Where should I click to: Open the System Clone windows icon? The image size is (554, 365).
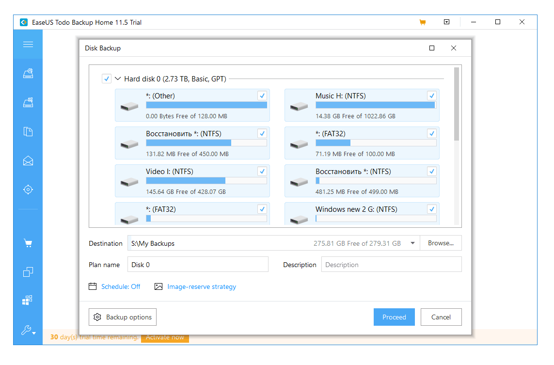pyautogui.click(x=27, y=301)
